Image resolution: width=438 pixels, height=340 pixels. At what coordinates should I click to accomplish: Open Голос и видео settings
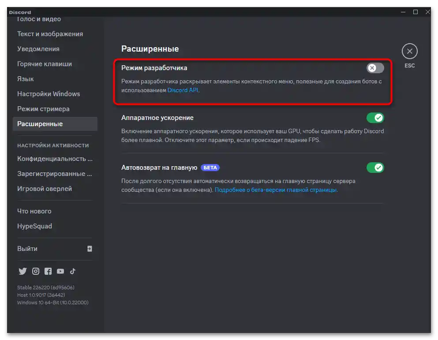click(x=39, y=19)
